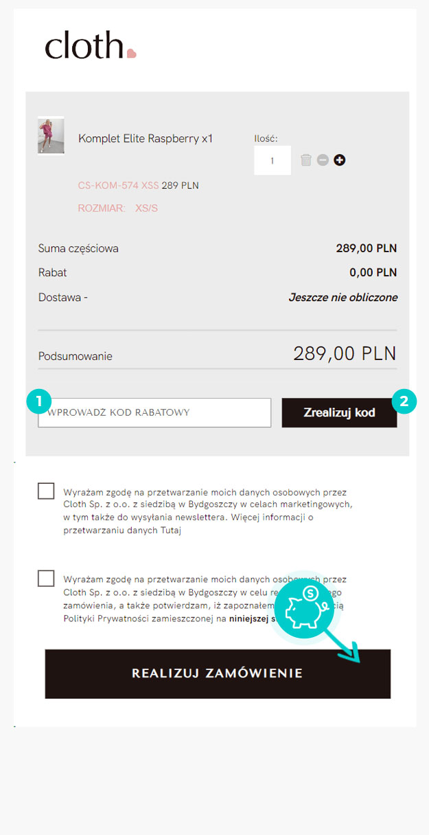The height and width of the screenshot is (835, 429).
Task: Click the 'Komplet Elite Raspberry x1' product name
Action: [146, 139]
